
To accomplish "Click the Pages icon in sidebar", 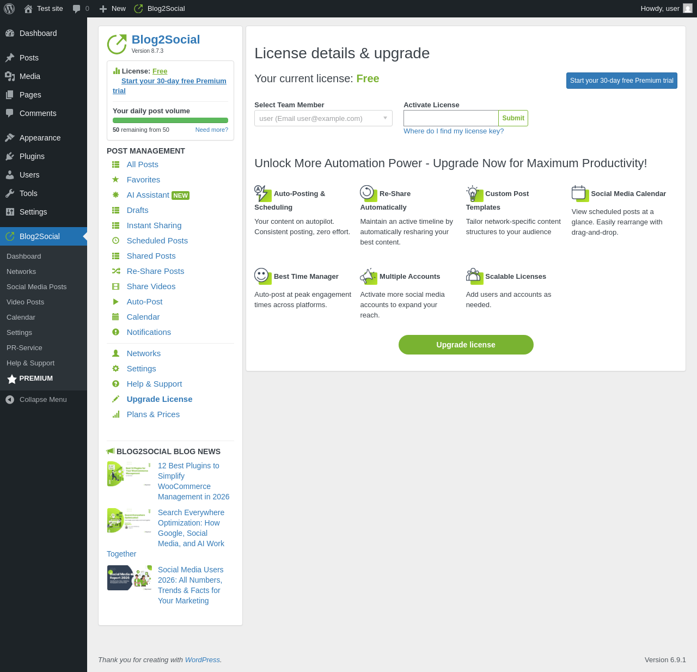I will (10, 95).
